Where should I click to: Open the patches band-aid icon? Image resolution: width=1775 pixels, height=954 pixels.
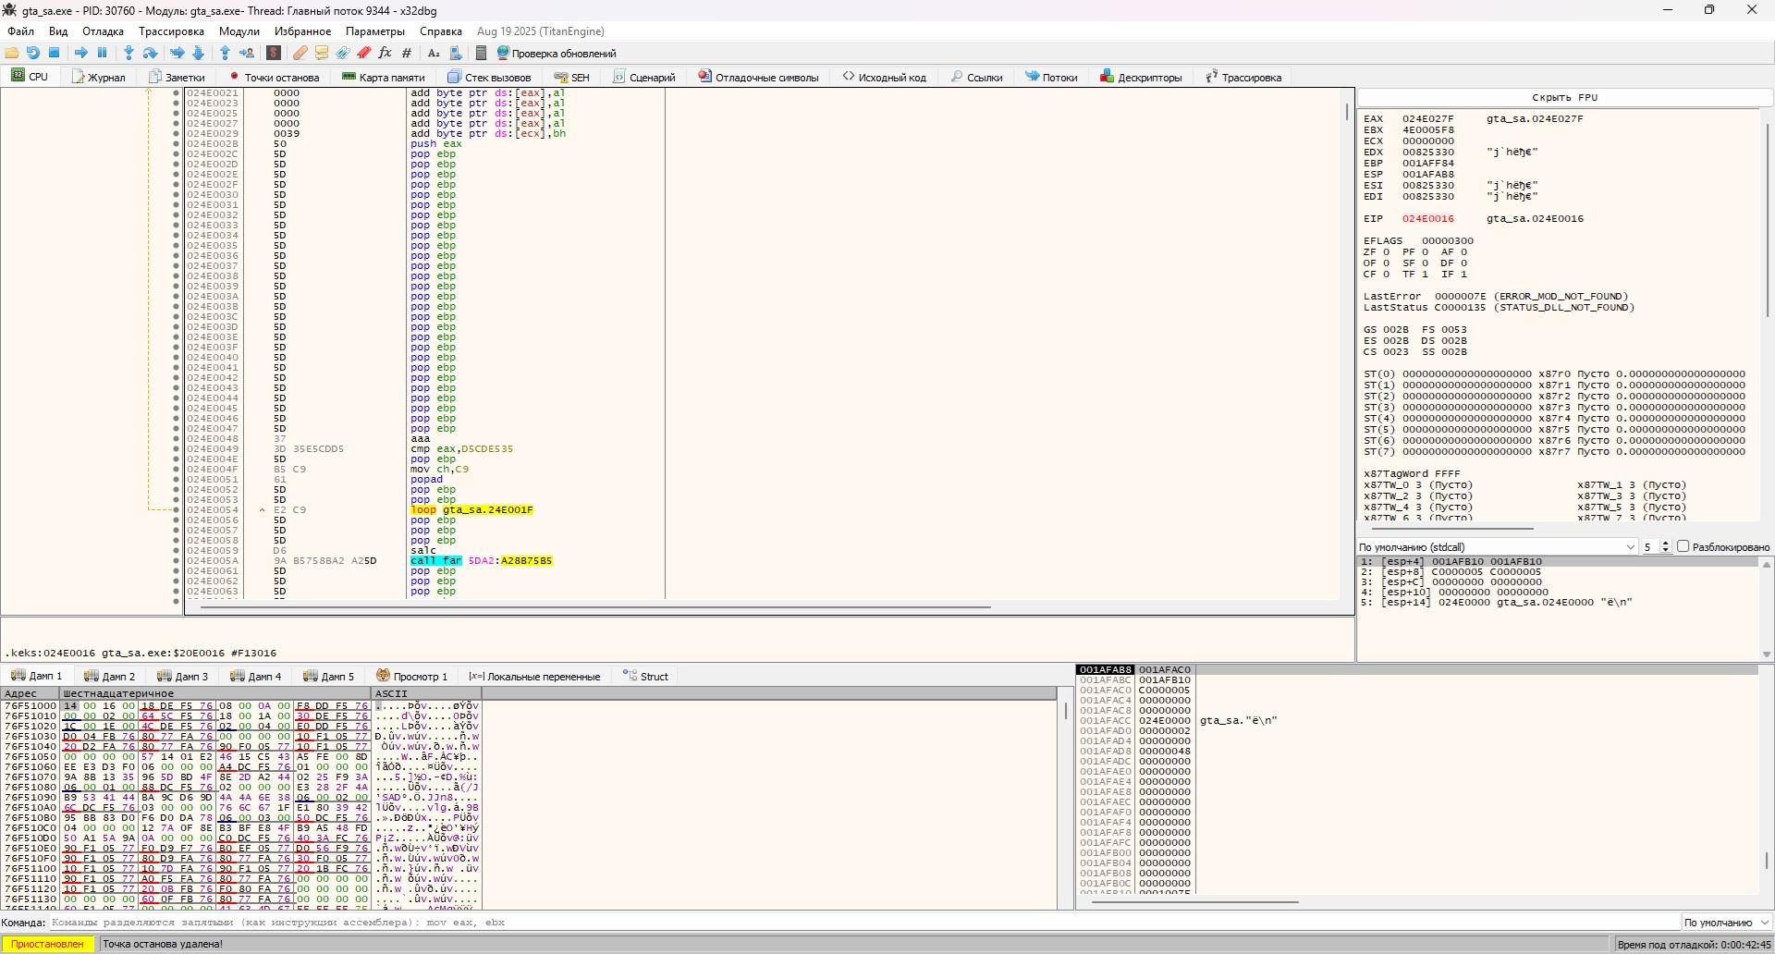pyautogui.click(x=300, y=53)
